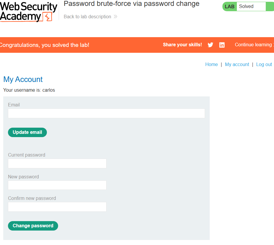This screenshot has width=274, height=245.
Task: Click the Twitter bird share icon
Action: [210, 45]
